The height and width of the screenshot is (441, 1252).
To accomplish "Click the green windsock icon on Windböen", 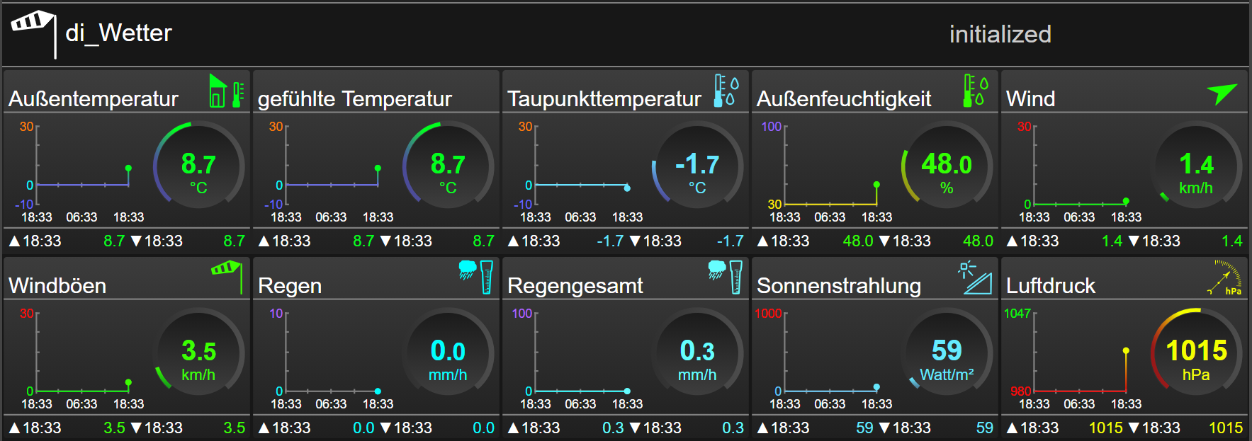I will click(227, 276).
